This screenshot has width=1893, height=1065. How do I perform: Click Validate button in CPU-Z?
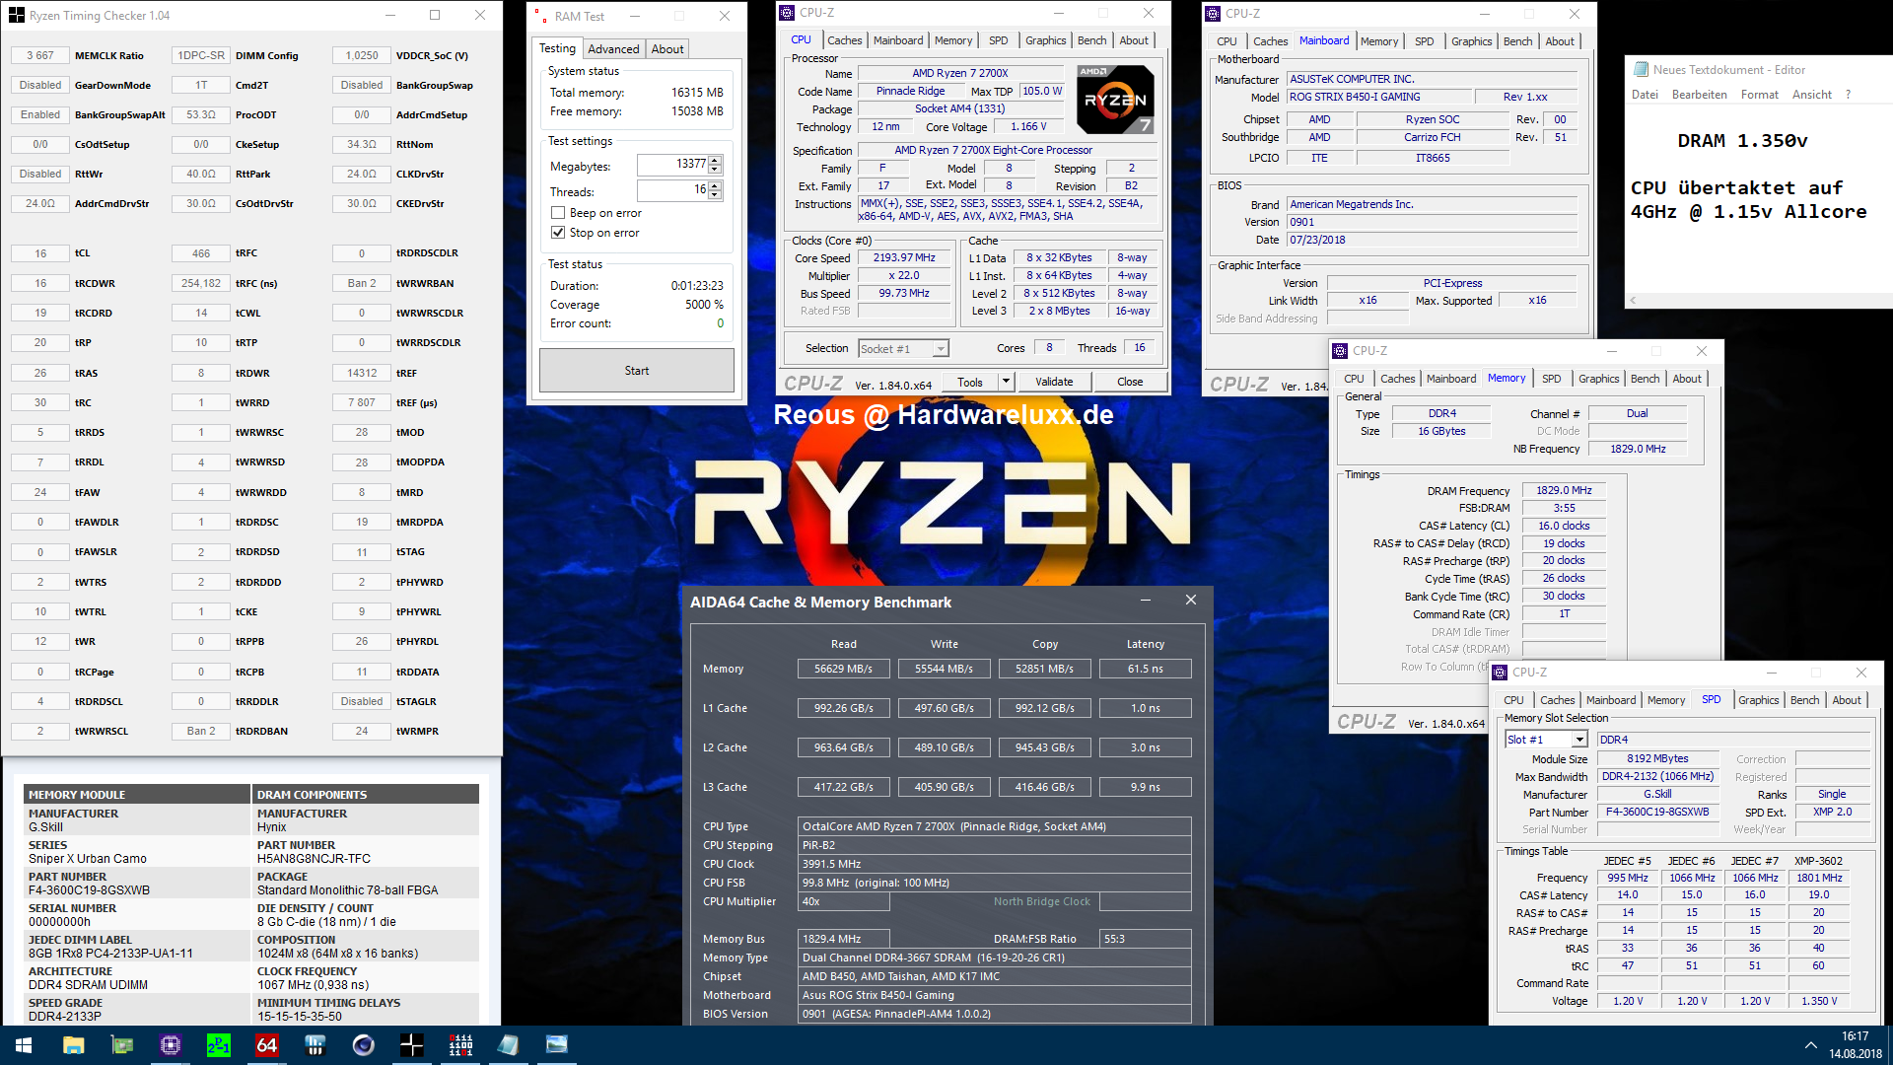[x=1054, y=382]
